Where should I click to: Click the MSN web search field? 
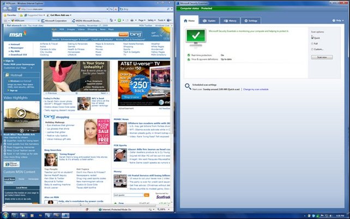coord(85,34)
